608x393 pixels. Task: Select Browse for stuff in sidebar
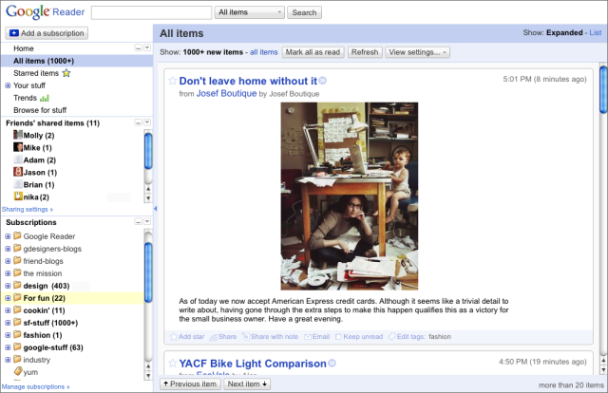click(x=40, y=110)
